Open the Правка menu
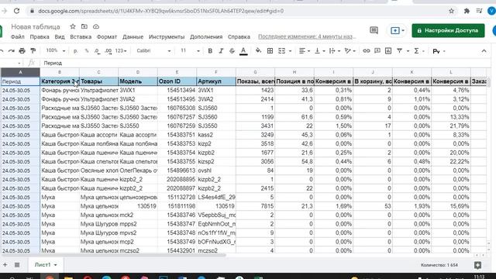The height and width of the screenshot is (279, 496). pyautogui.click(x=40, y=36)
